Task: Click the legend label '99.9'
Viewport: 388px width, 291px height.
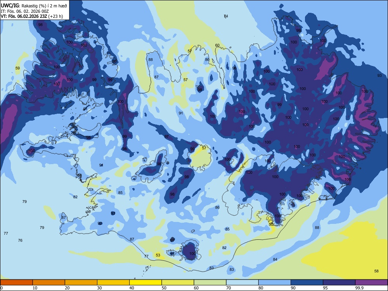Action: [359, 288]
